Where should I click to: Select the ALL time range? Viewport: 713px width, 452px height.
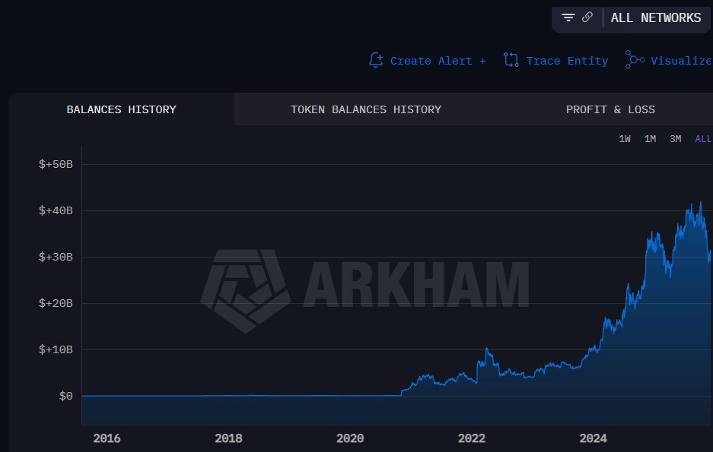[x=703, y=139]
